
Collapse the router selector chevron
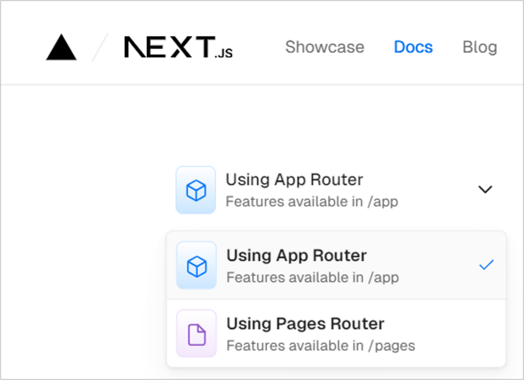click(485, 190)
